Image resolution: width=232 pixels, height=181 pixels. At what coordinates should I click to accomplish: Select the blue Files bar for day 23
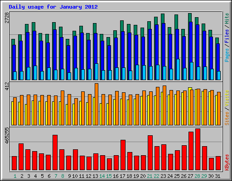click(x=164, y=45)
